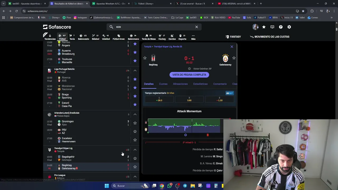This screenshot has height=190, width=338.
Task: Click away win odds 1.33
Action: (219, 99)
